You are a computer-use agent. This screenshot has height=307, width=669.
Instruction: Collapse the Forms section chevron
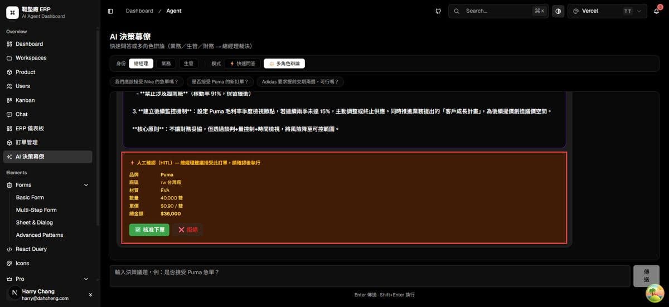(86, 185)
